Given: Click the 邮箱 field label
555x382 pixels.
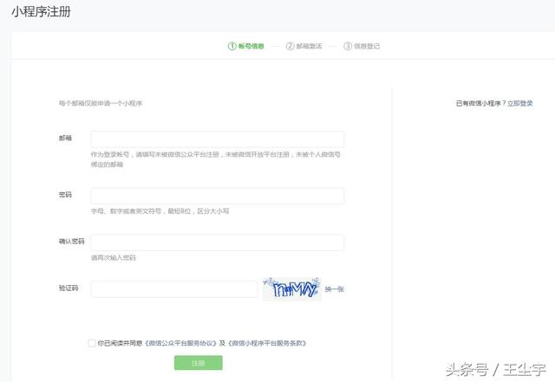Looking at the screenshot, I should tap(65, 138).
